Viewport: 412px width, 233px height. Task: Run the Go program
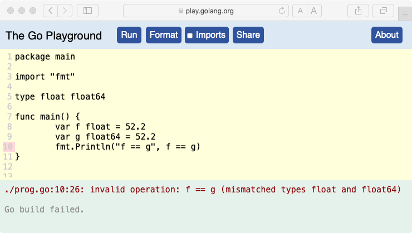129,35
